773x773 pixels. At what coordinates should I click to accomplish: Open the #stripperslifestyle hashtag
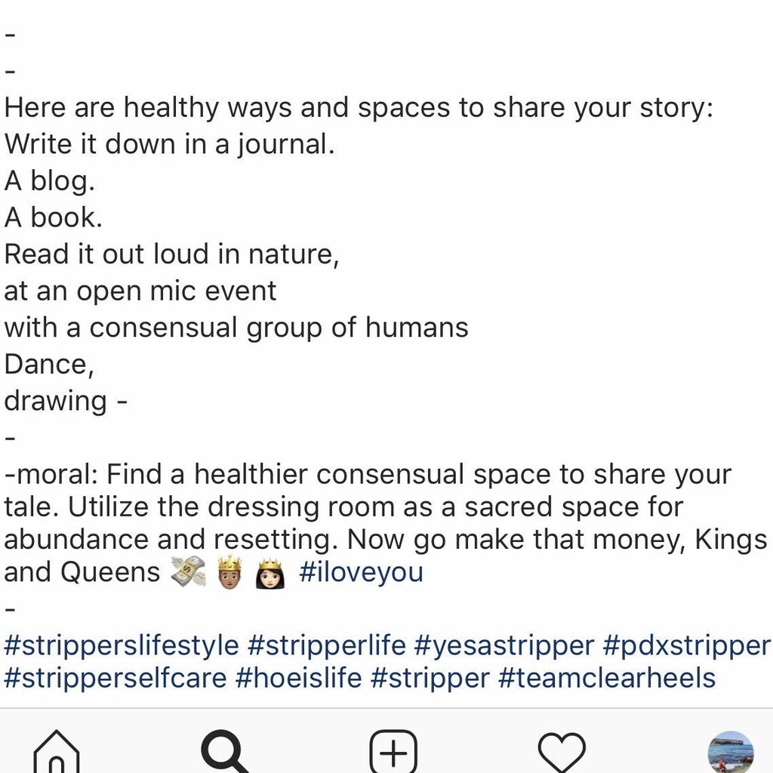(x=122, y=645)
